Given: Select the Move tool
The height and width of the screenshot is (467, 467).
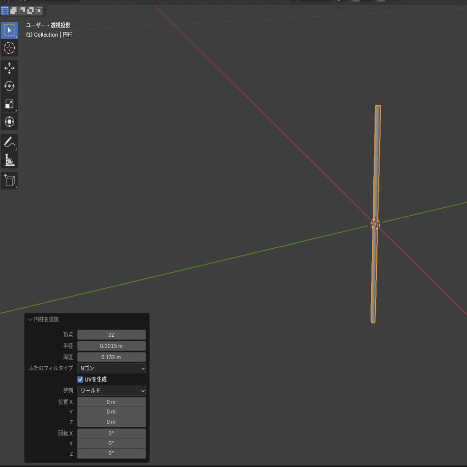Looking at the screenshot, I should click(x=9, y=68).
